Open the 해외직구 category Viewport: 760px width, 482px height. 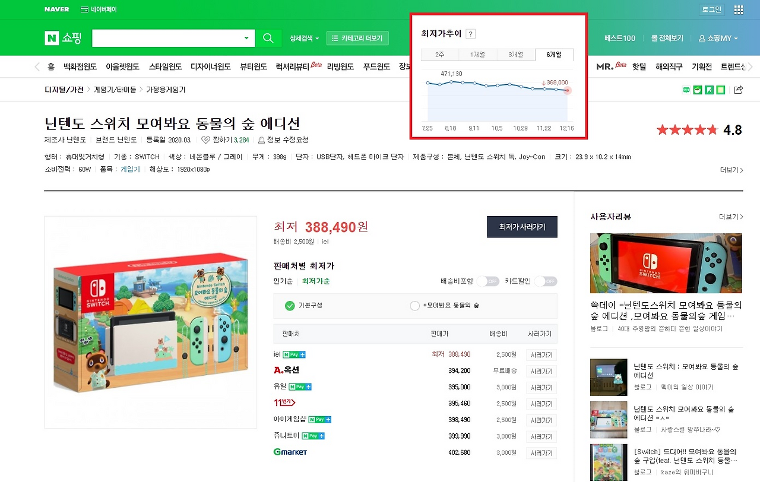pyautogui.click(x=669, y=67)
